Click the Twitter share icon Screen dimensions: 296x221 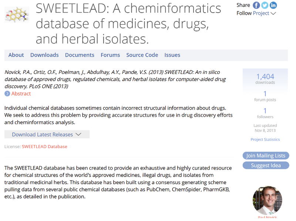pos(265,5)
